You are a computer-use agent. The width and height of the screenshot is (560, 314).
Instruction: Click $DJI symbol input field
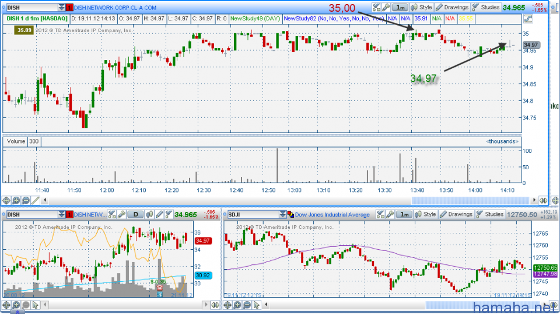click(x=253, y=214)
